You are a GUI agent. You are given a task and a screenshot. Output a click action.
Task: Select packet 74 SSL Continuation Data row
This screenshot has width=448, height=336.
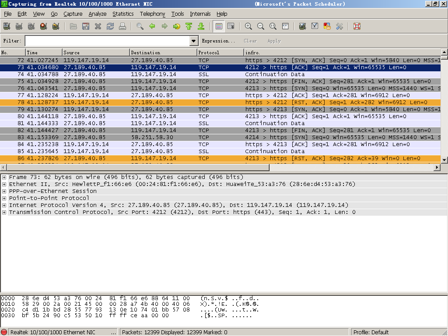(x=220, y=74)
